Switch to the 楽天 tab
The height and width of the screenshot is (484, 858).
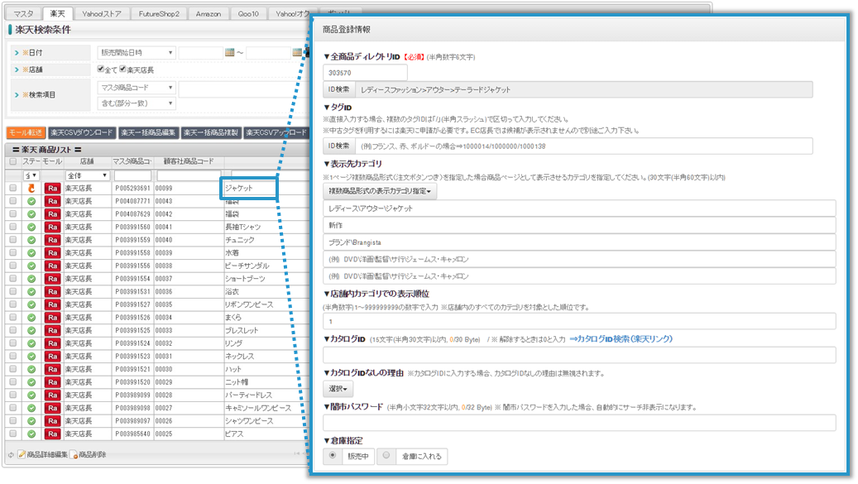point(57,13)
